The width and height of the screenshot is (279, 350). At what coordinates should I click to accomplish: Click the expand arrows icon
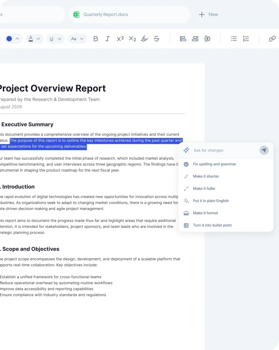point(186,189)
